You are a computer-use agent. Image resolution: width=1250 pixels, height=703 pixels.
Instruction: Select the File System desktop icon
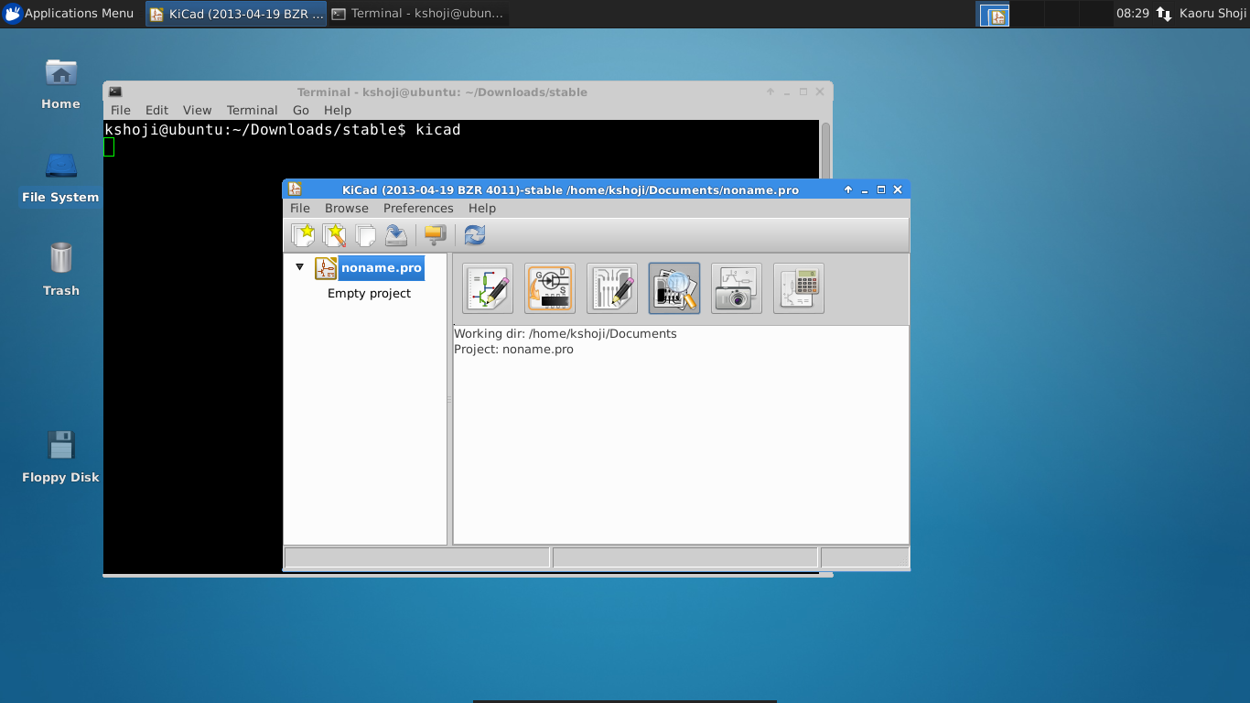(x=60, y=177)
